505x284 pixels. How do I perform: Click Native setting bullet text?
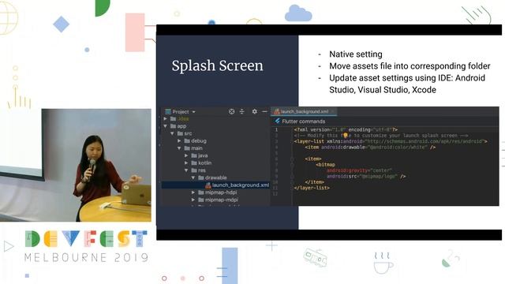tap(356, 54)
